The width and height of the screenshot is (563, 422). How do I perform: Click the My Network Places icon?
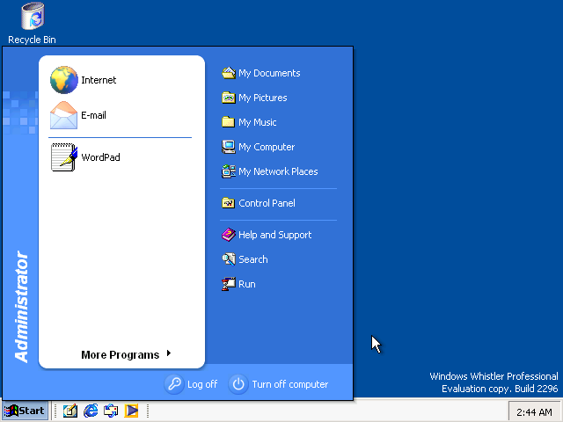[x=229, y=171]
